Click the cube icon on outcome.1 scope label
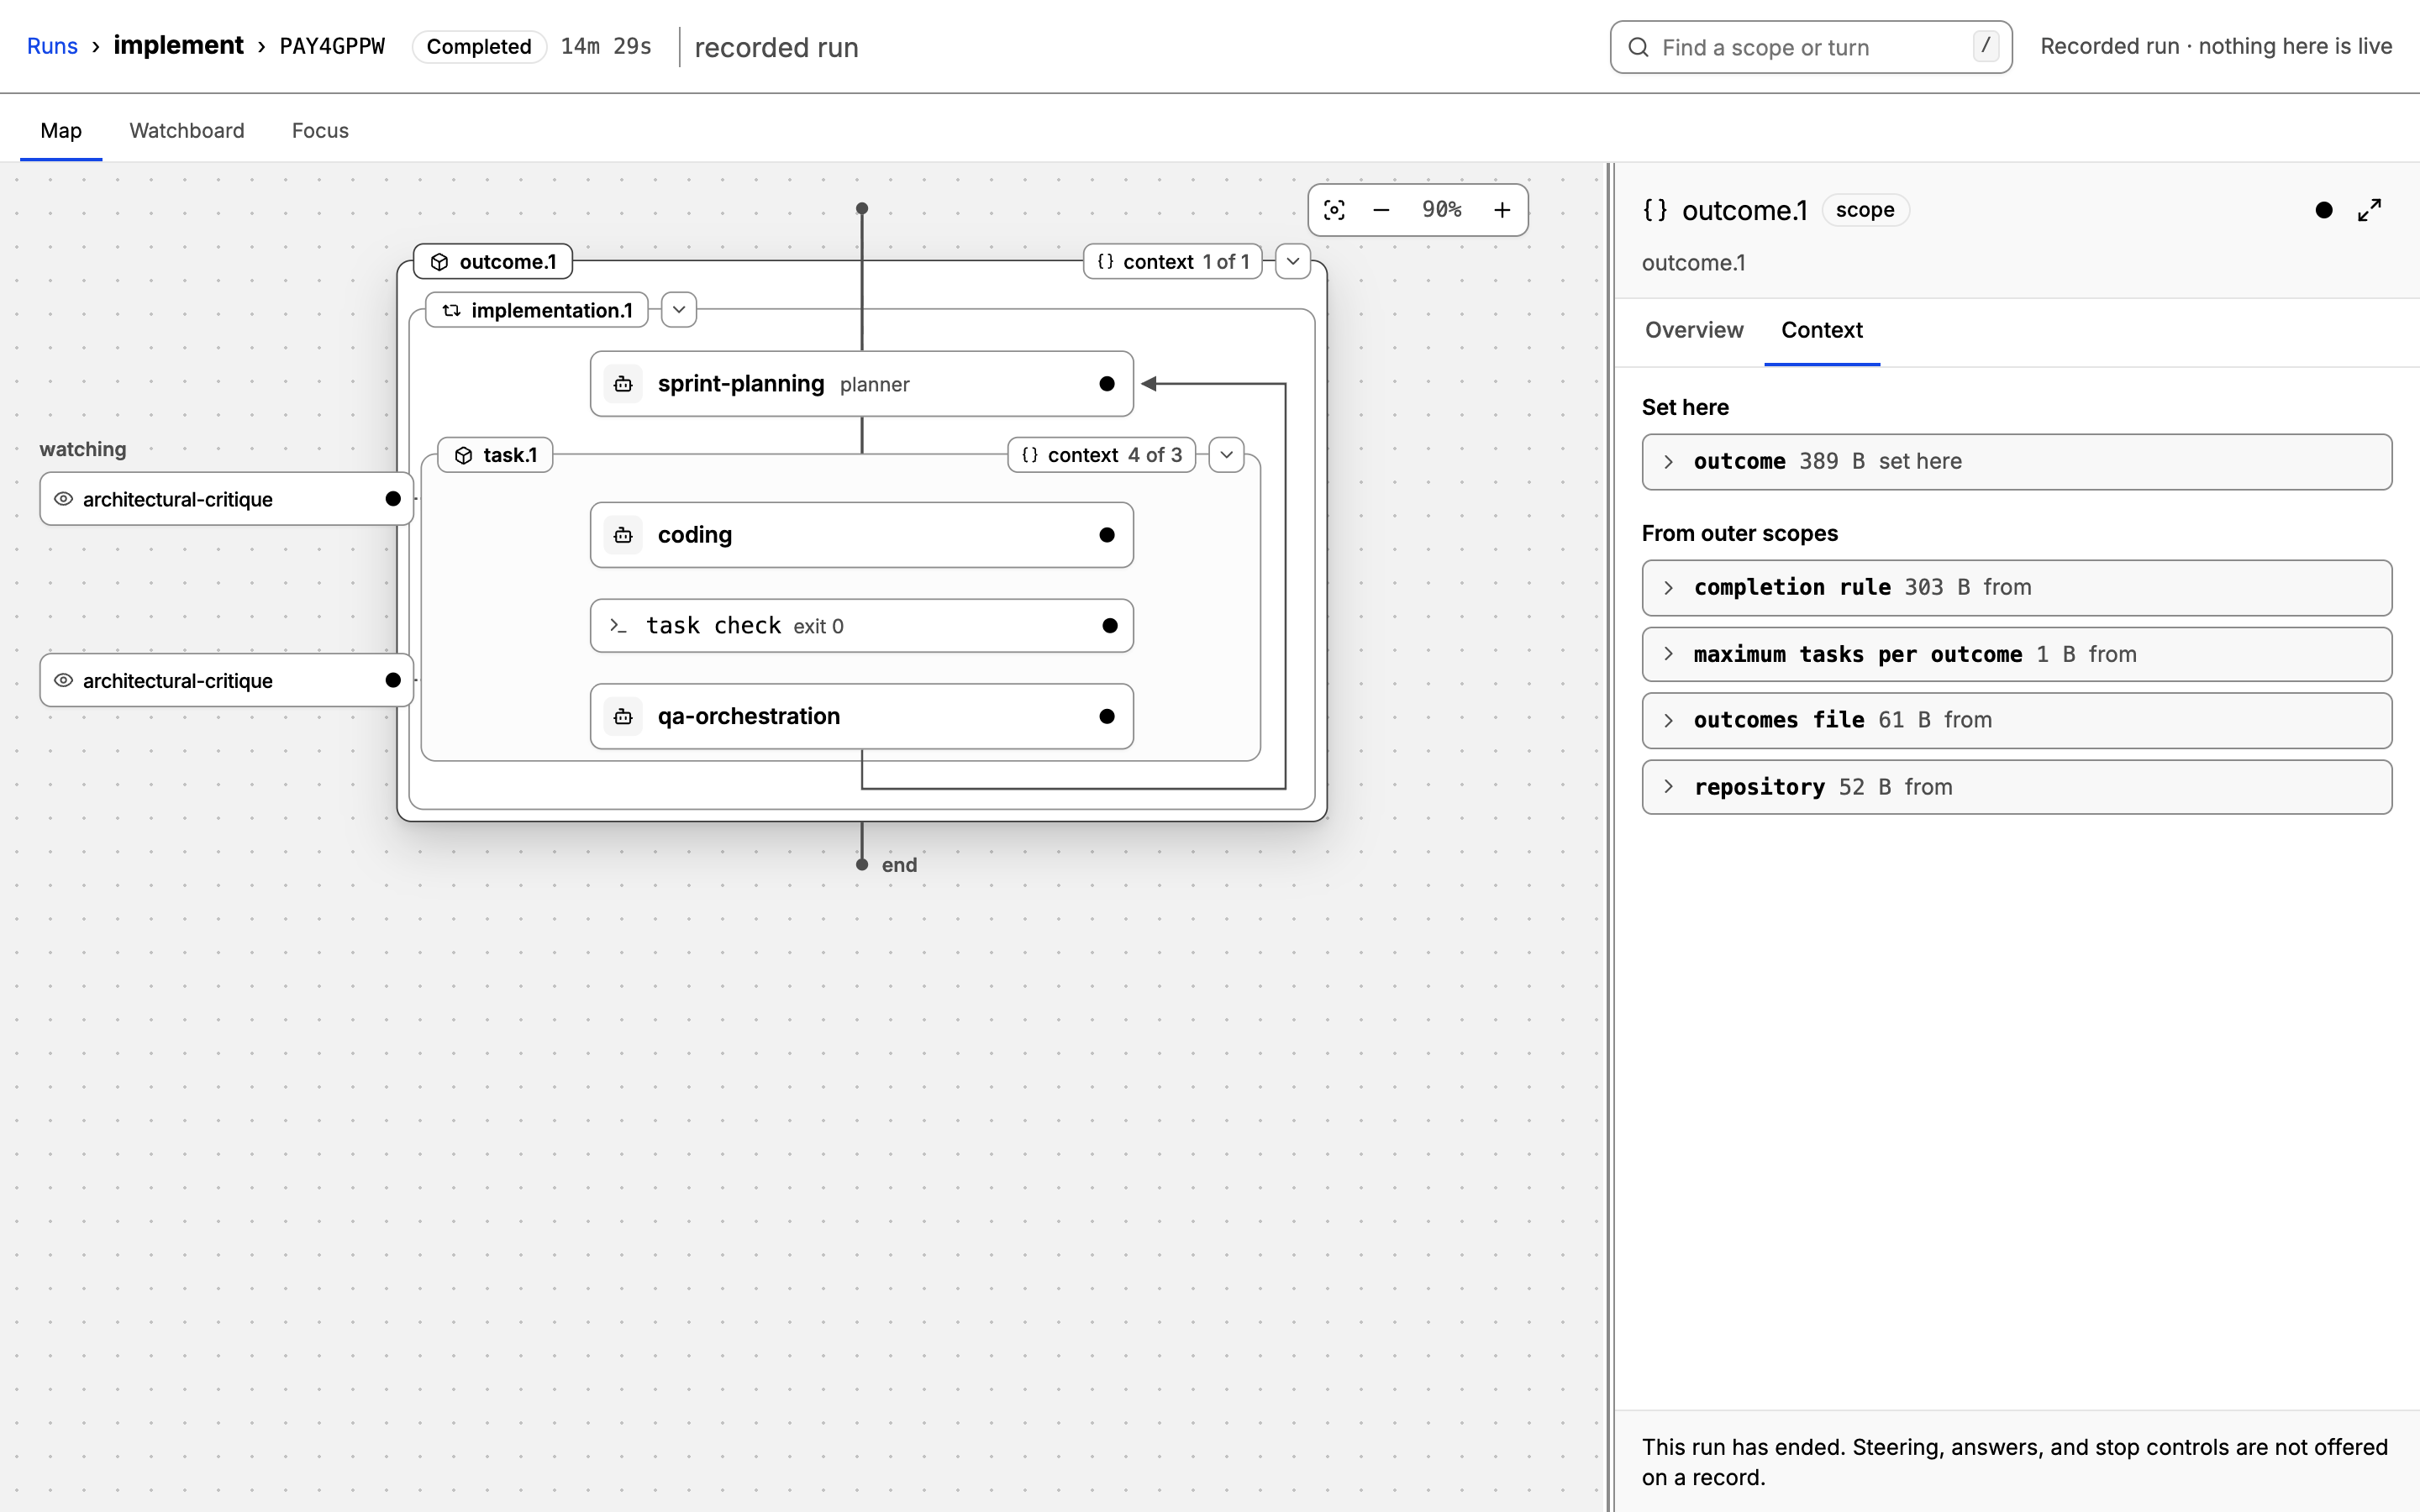 point(439,262)
